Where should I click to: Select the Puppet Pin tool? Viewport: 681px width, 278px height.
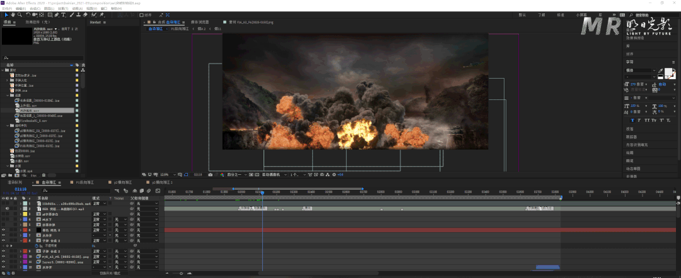pyautogui.click(x=101, y=14)
